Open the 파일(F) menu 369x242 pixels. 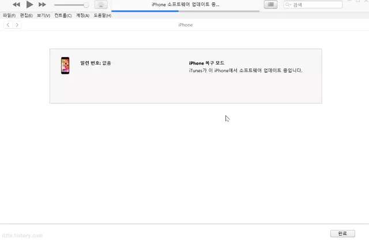coord(9,16)
